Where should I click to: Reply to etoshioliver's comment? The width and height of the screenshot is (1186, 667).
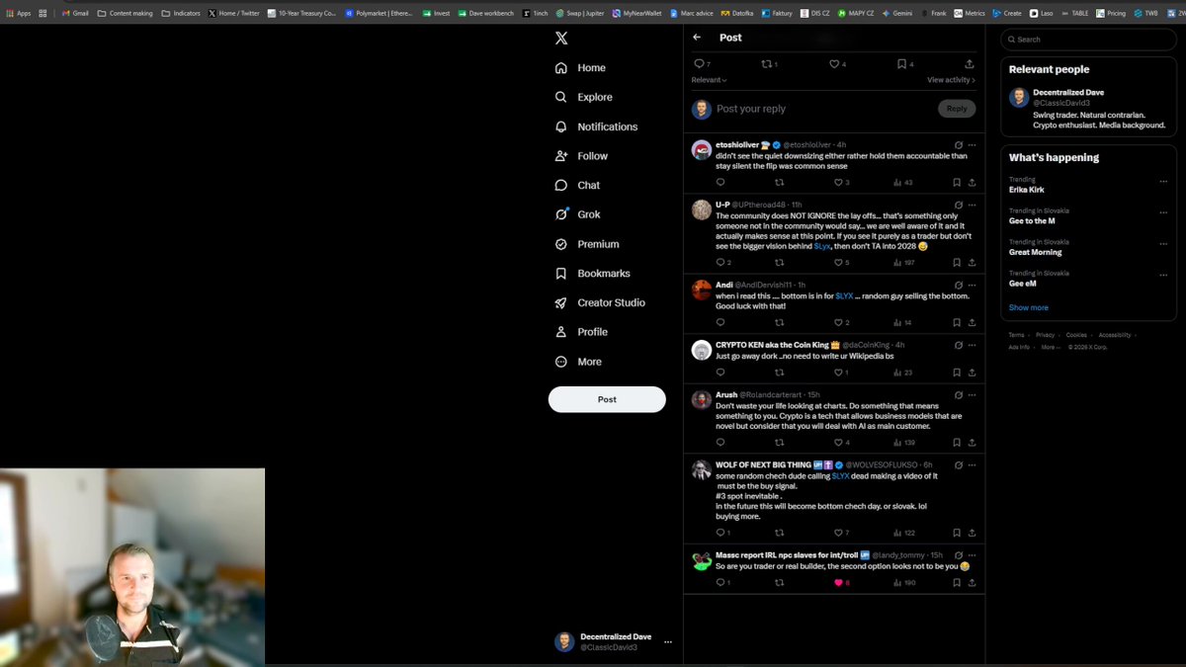[720, 182]
